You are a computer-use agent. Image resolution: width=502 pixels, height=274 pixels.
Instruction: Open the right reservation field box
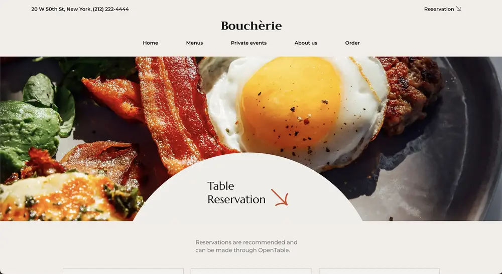(380, 271)
